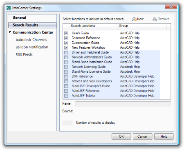
Task: Uncheck the Customization Guide checkbox
Action: (x=66, y=43)
